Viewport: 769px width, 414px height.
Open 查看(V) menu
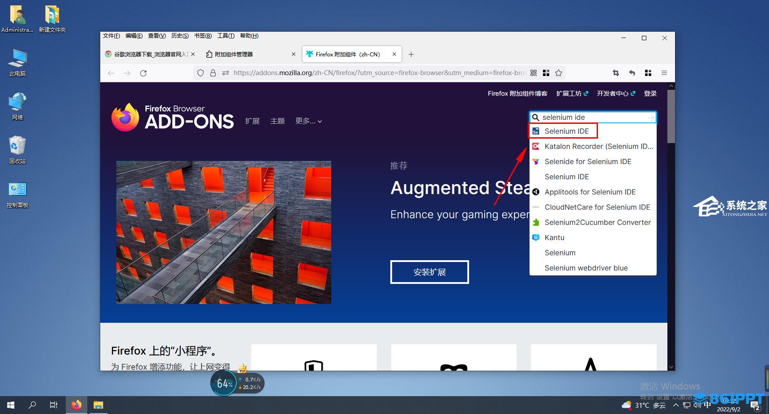coord(157,36)
